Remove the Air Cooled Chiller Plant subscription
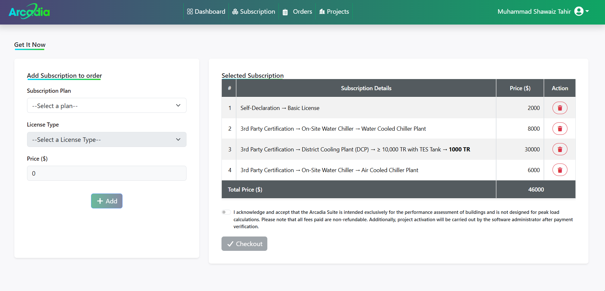Viewport: 605px width, 291px height. tap(559, 170)
